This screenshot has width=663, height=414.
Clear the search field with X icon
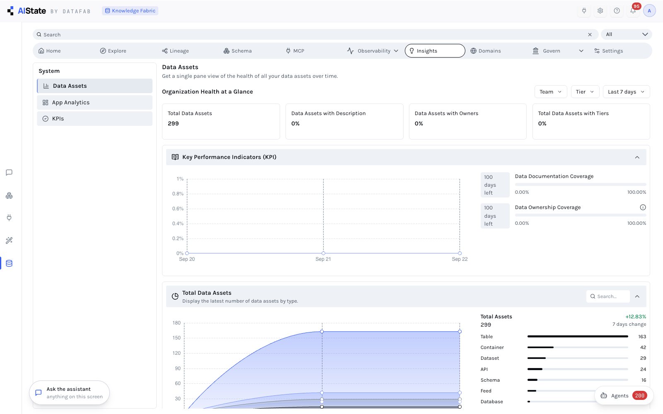click(x=590, y=34)
